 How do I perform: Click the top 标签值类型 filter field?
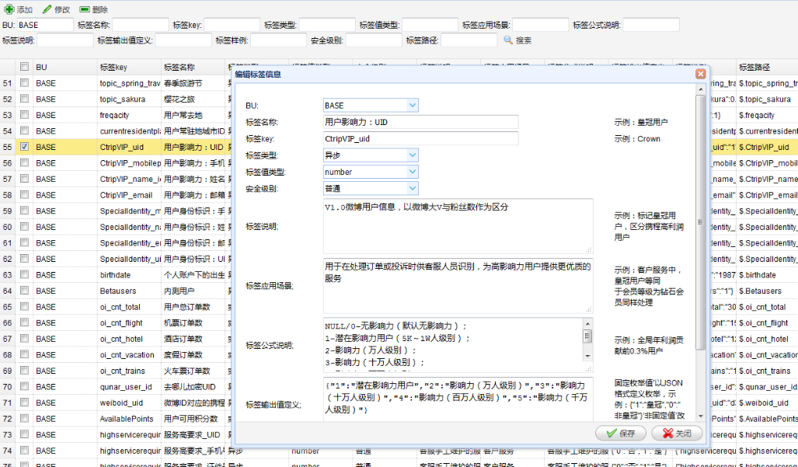[x=430, y=25]
